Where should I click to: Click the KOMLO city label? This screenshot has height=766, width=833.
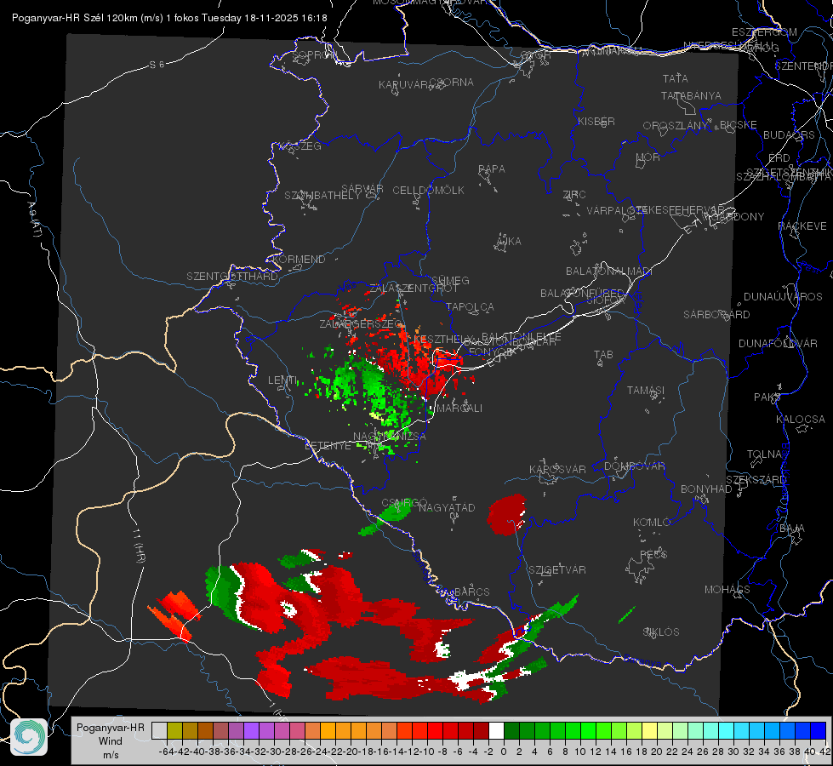pyautogui.click(x=652, y=523)
